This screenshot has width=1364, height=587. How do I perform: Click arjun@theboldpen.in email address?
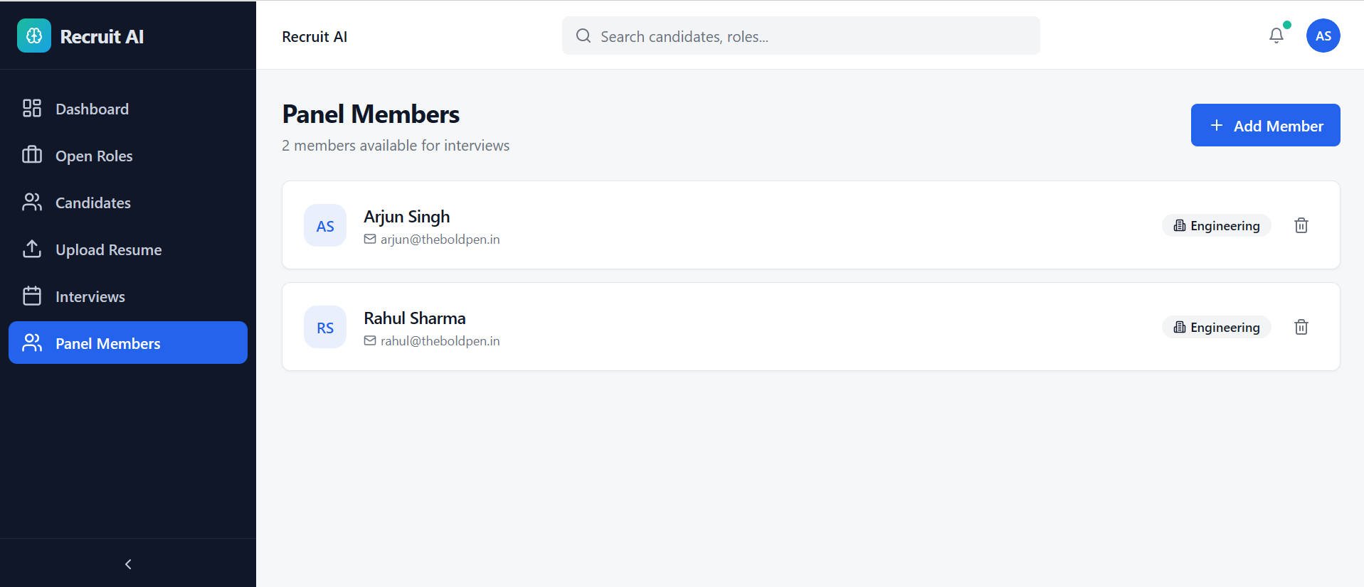click(x=440, y=239)
